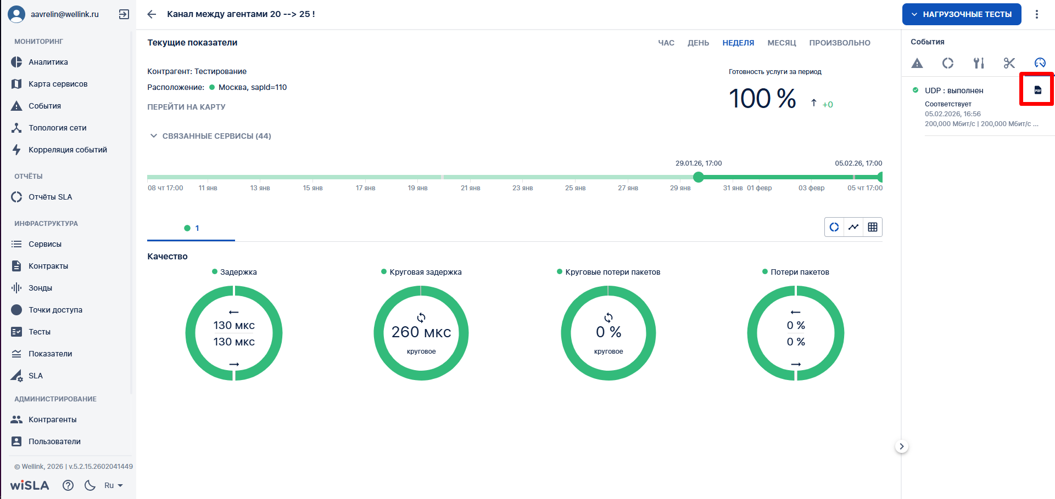
Task: Open Топология сети in the sidebar
Action: (x=58, y=128)
